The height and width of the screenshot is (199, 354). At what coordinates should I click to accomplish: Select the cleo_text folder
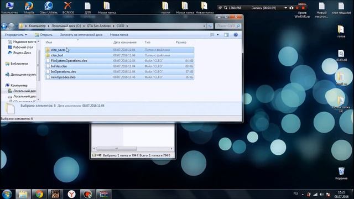[x=119, y=55]
